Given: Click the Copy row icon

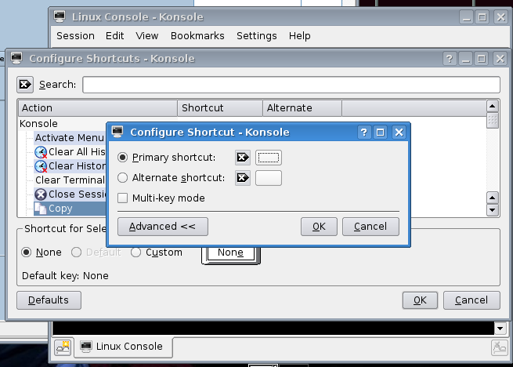Looking at the screenshot, I should (40, 209).
